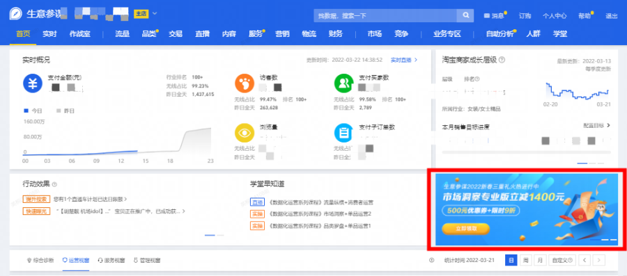Click the search magnifier button
Viewport: 627px width, 276px height.
click(465, 15)
